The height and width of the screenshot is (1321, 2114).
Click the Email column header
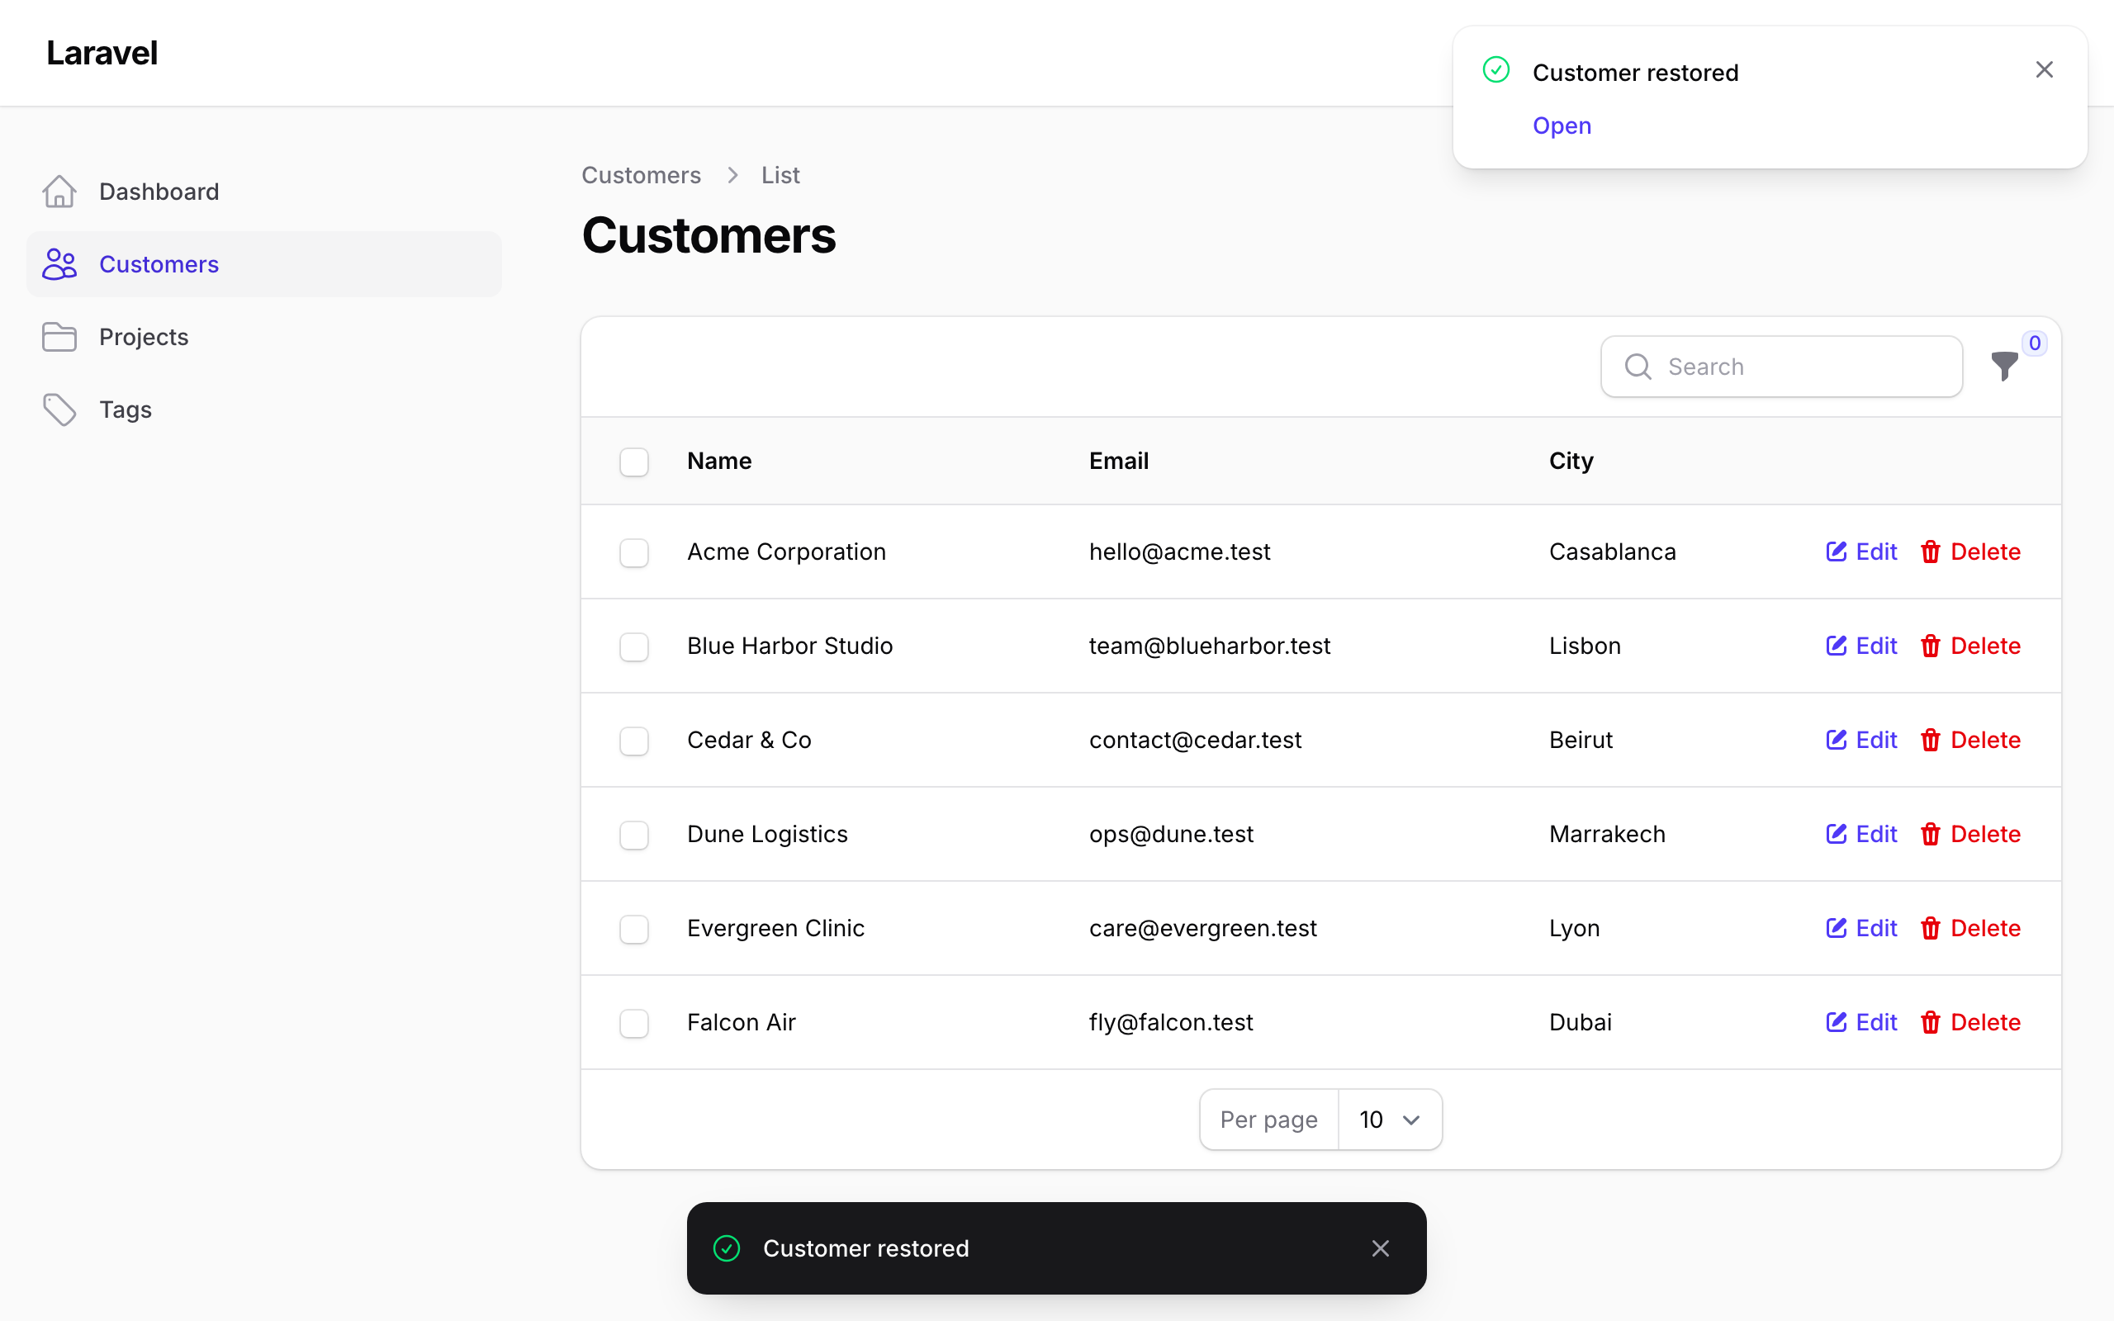(x=1118, y=461)
